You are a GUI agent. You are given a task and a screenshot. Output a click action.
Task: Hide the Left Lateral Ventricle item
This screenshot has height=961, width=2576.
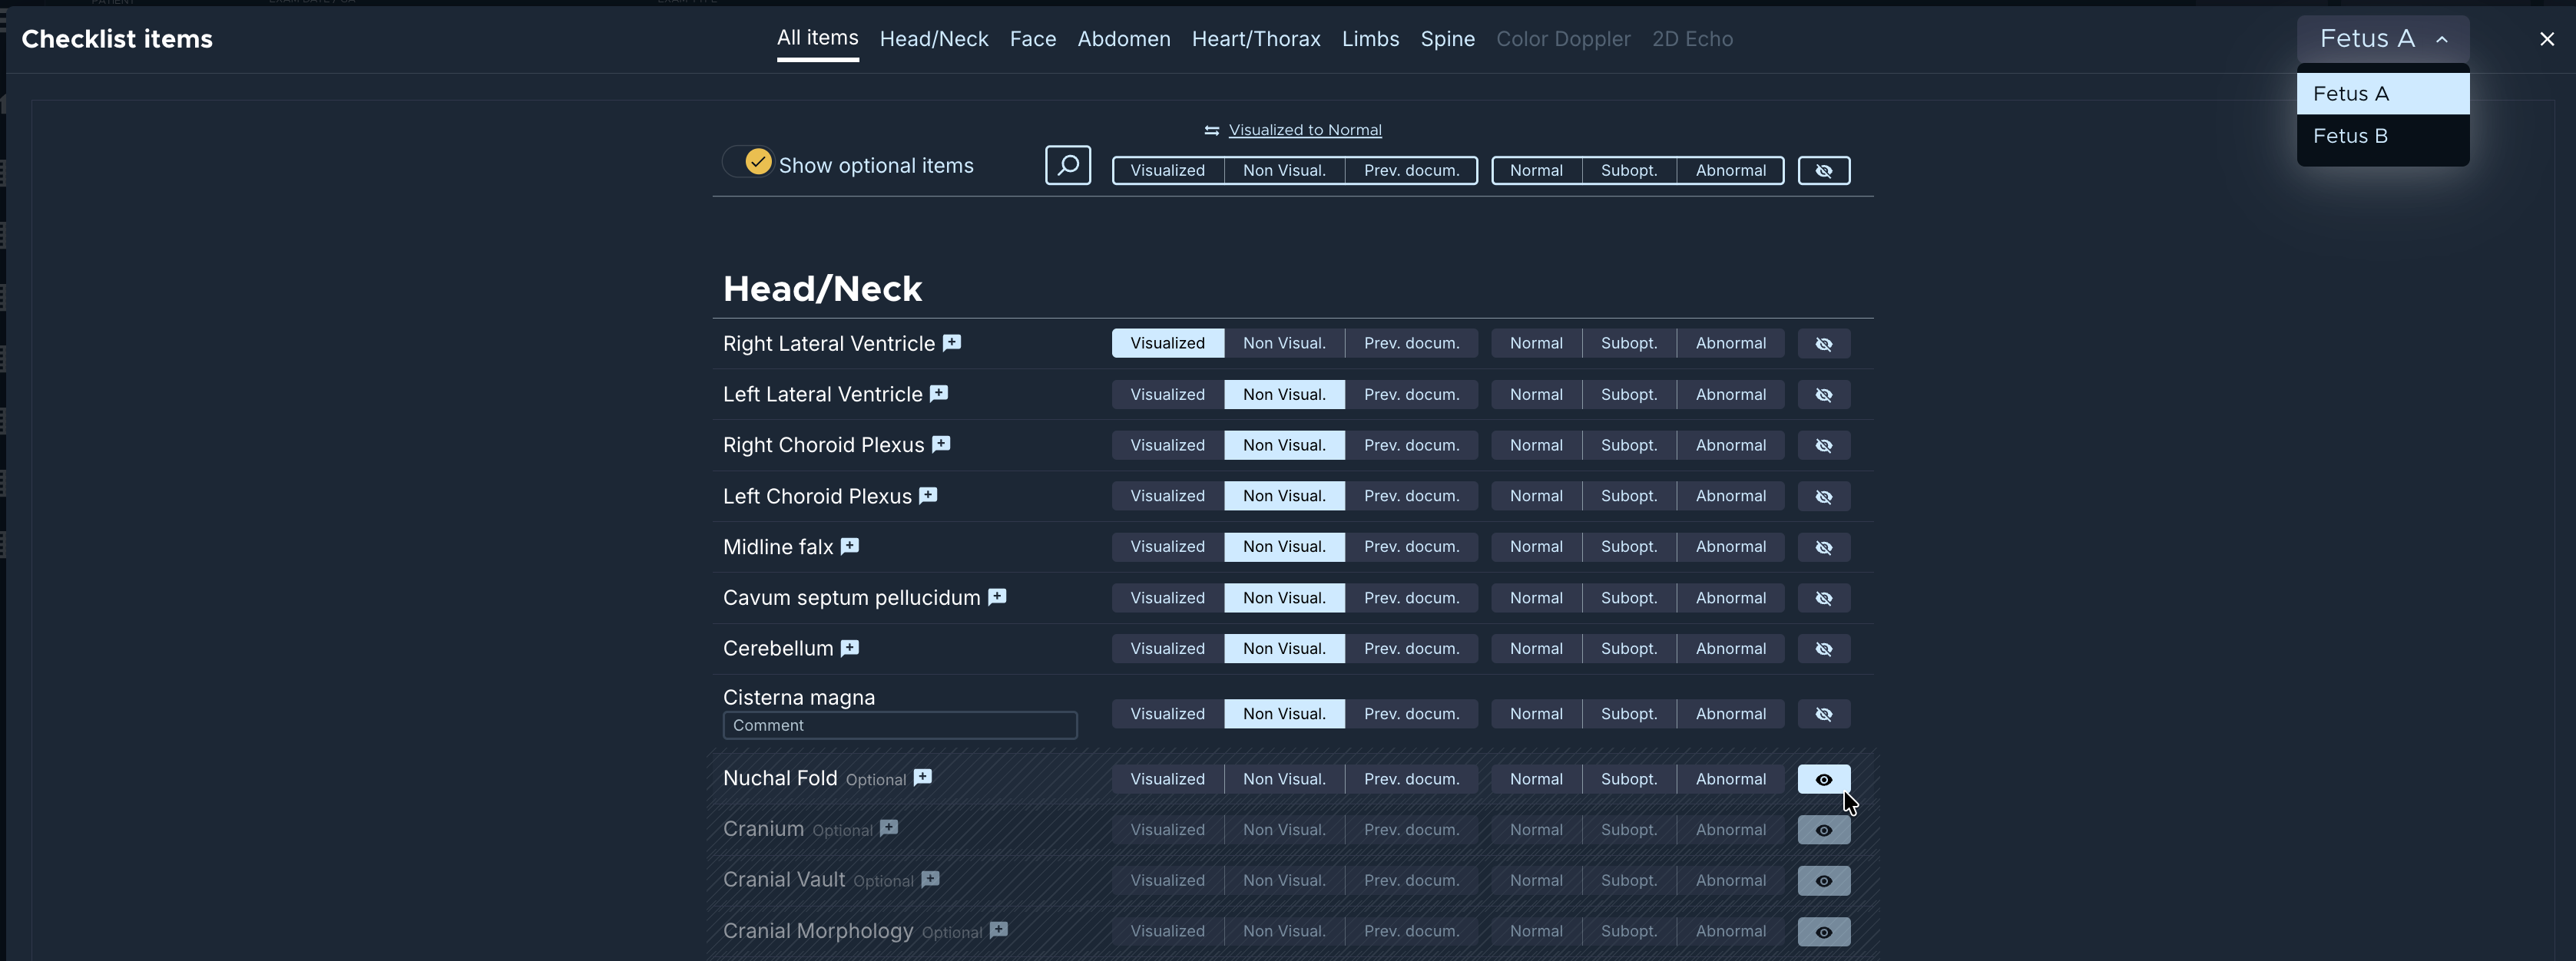pos(1824,395)
